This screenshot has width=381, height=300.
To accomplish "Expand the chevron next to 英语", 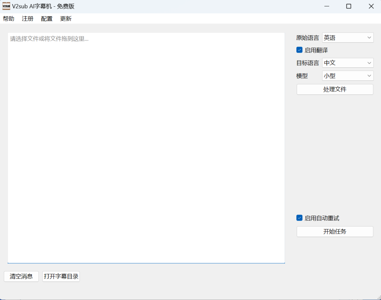I will [368, 37].
